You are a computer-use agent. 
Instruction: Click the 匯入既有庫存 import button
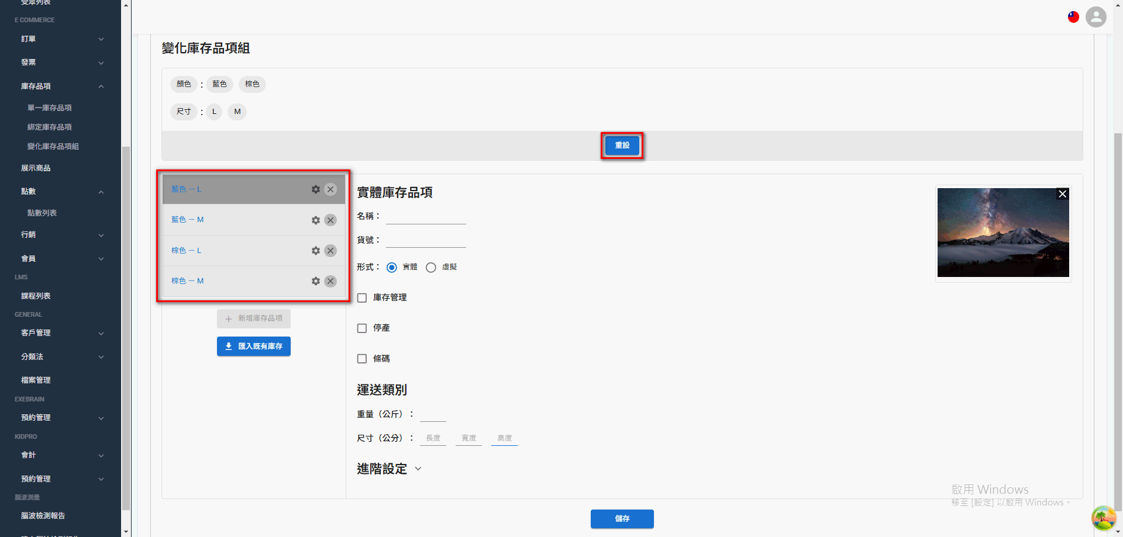coord(254,347)
